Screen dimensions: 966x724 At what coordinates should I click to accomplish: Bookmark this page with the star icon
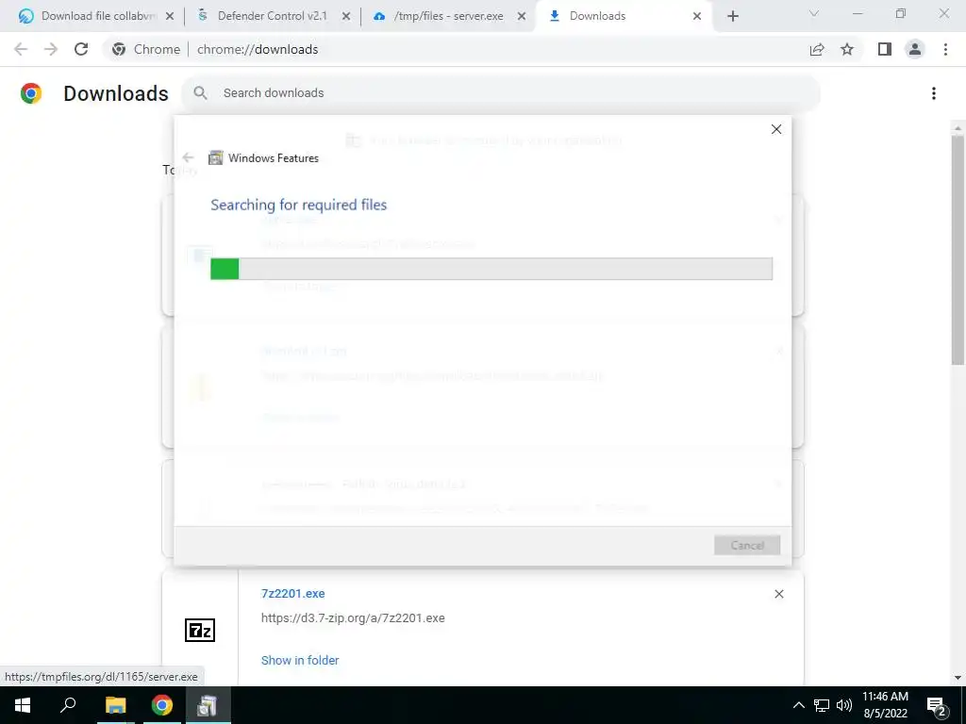pyautogui.click(x=847, y=49)
